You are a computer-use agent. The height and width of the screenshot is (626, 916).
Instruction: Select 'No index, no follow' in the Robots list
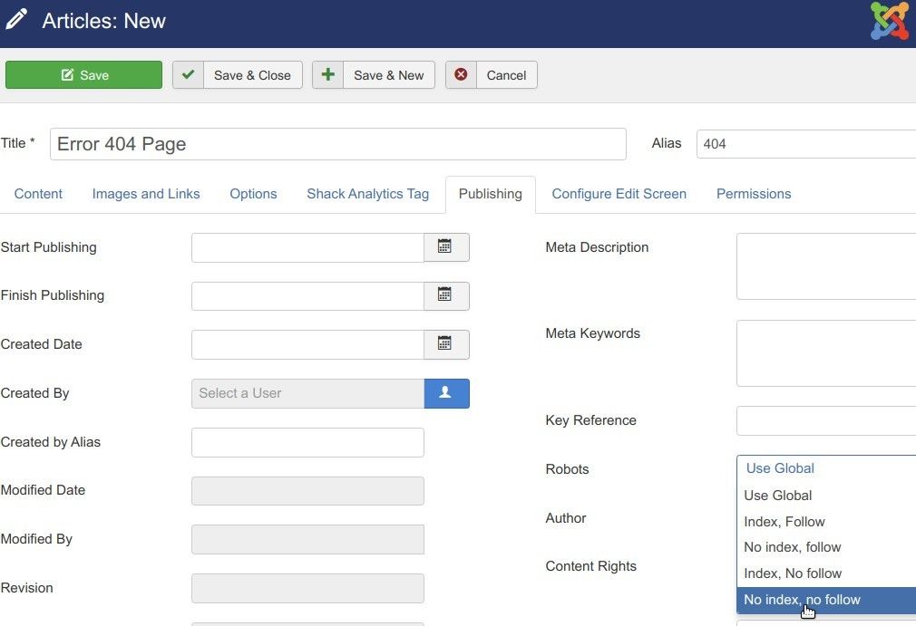point(802,600)
